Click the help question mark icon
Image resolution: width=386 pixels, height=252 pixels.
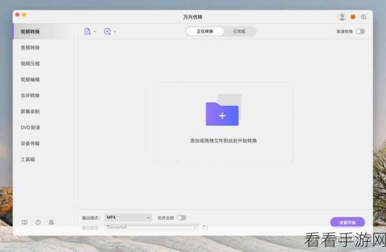click(x=38, y=222)
